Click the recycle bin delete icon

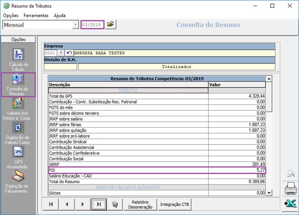pos(115,204)
